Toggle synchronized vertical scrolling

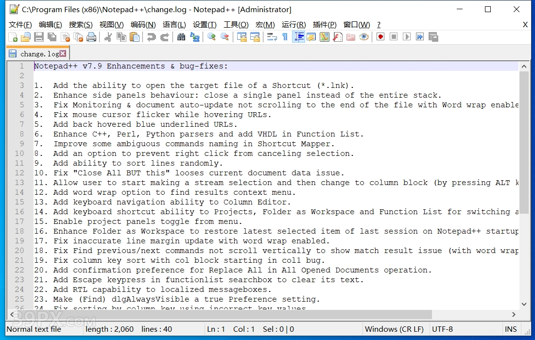click(x=242, y=37)
